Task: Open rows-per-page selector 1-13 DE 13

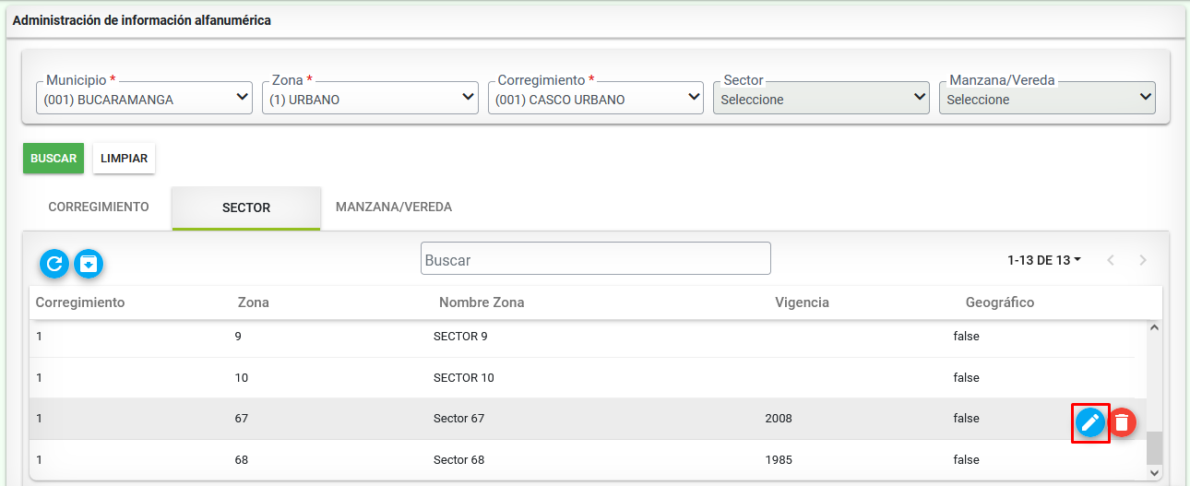Action: (1044, 261)
